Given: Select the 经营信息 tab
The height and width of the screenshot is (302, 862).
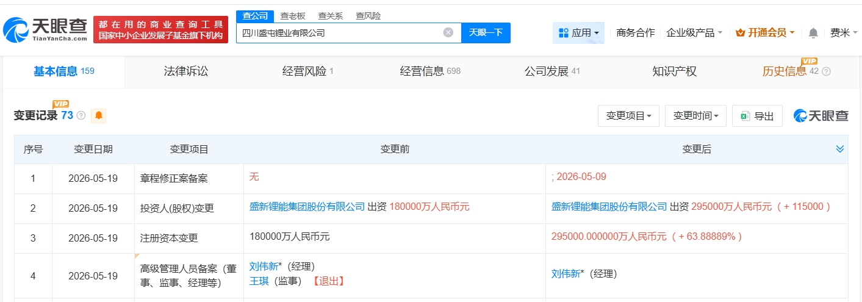Looking at the screenshot, I should click(x=430, y=71).
